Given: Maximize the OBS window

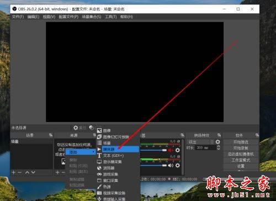Looking at the screenshot, I should [238, 9].
